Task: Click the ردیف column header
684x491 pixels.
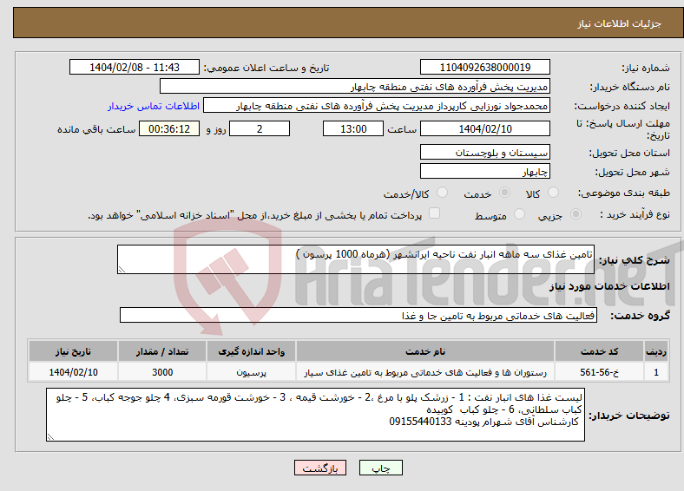Action: coord(656,351)
